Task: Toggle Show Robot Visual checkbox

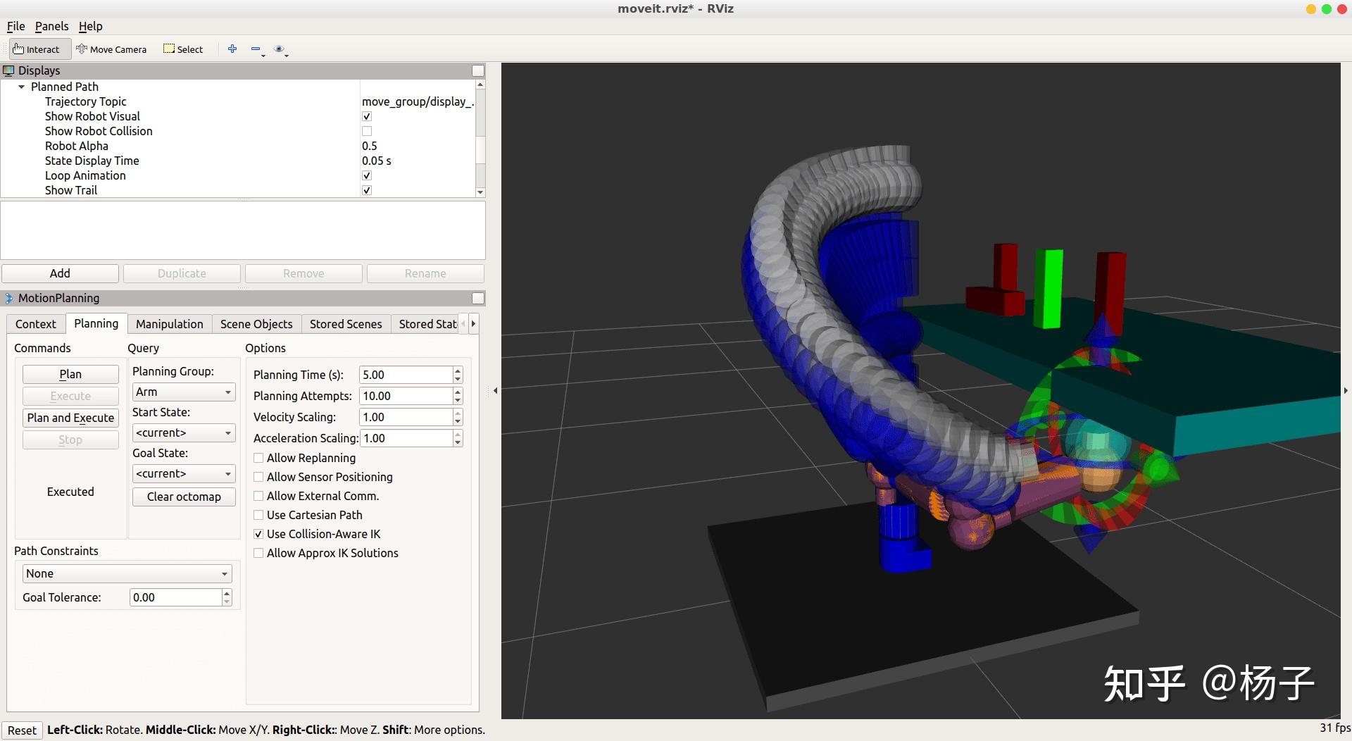Action: pos(367,116)
